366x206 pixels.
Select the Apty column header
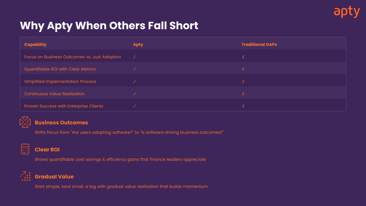pyautogui.click(x=138, y=45)
